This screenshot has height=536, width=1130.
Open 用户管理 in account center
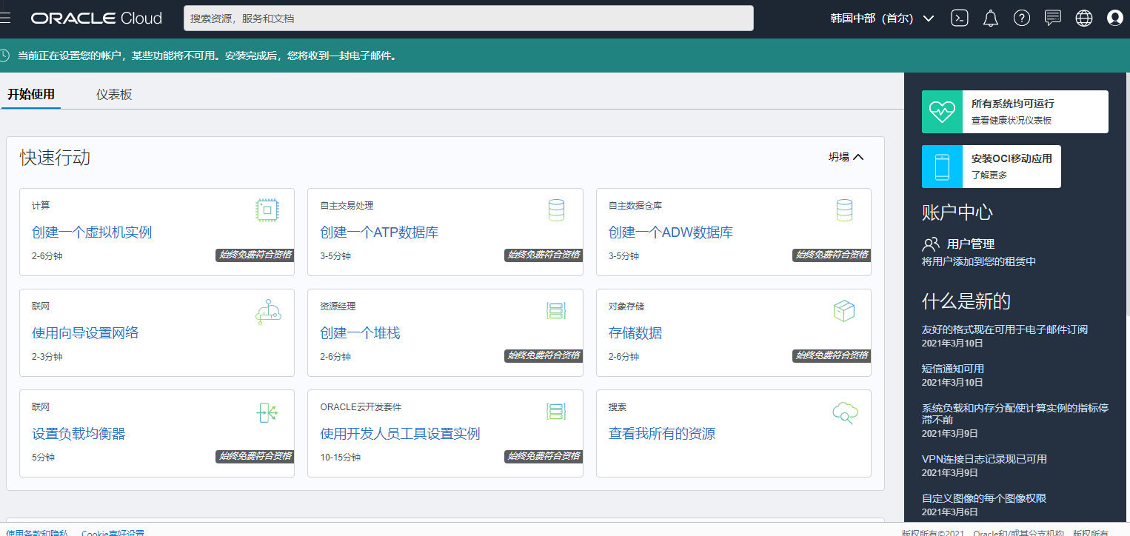click(x=970, y=244)
